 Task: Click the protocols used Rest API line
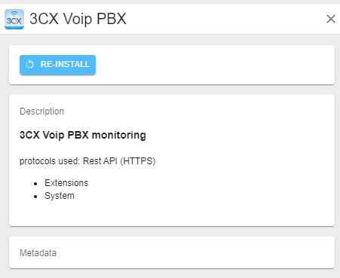point(87,161)
